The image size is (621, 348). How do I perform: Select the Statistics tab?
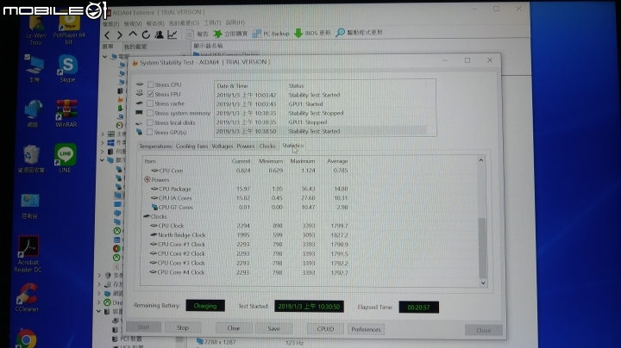292,146
